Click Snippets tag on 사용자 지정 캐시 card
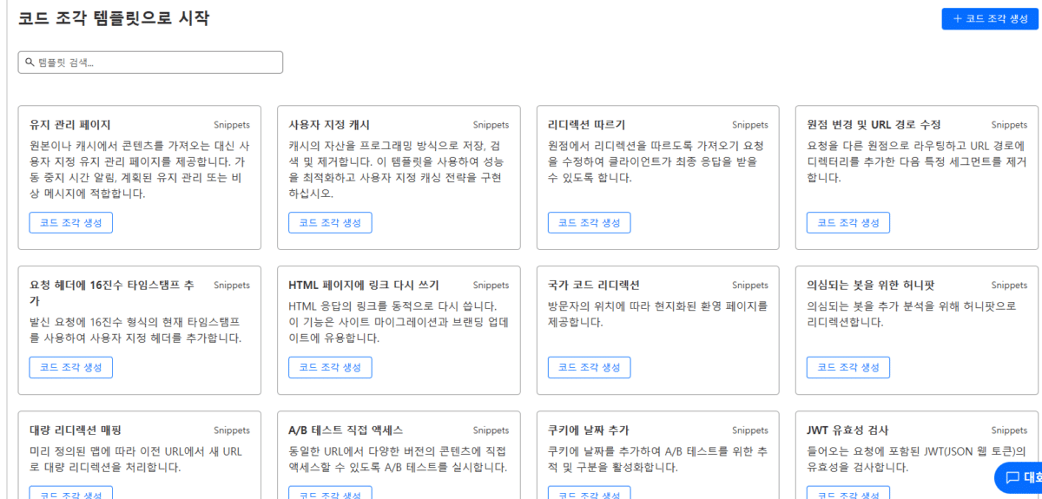This screenshot has height=499, width=1042. point(491,125)
